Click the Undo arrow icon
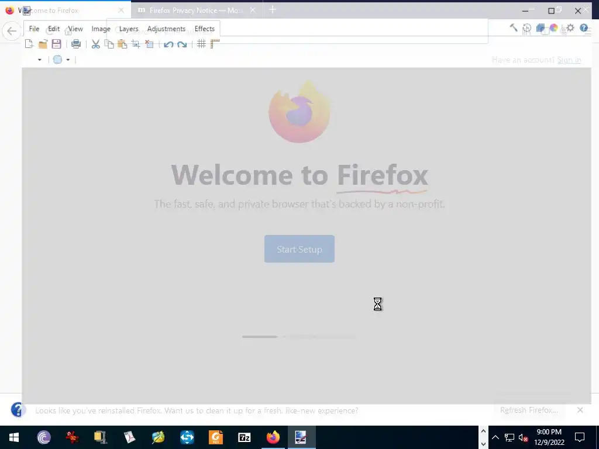This screenshot has width=599, height=449. 168,44
